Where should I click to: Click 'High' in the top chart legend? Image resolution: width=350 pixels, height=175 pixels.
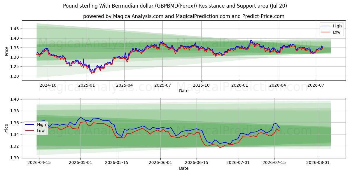(x=337, y=26)
